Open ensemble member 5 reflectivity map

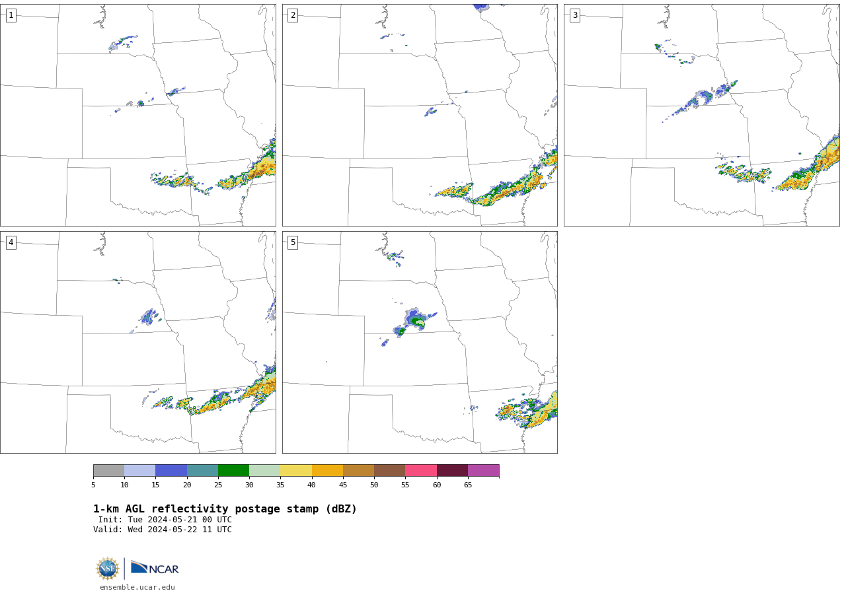420,342
